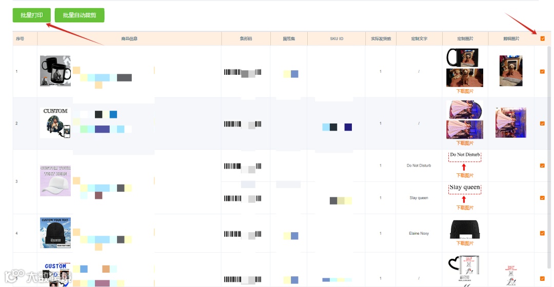Click the barcode on the Do Not Disturb line
This screenshot has height=287, width=554.
coord(243,166)
